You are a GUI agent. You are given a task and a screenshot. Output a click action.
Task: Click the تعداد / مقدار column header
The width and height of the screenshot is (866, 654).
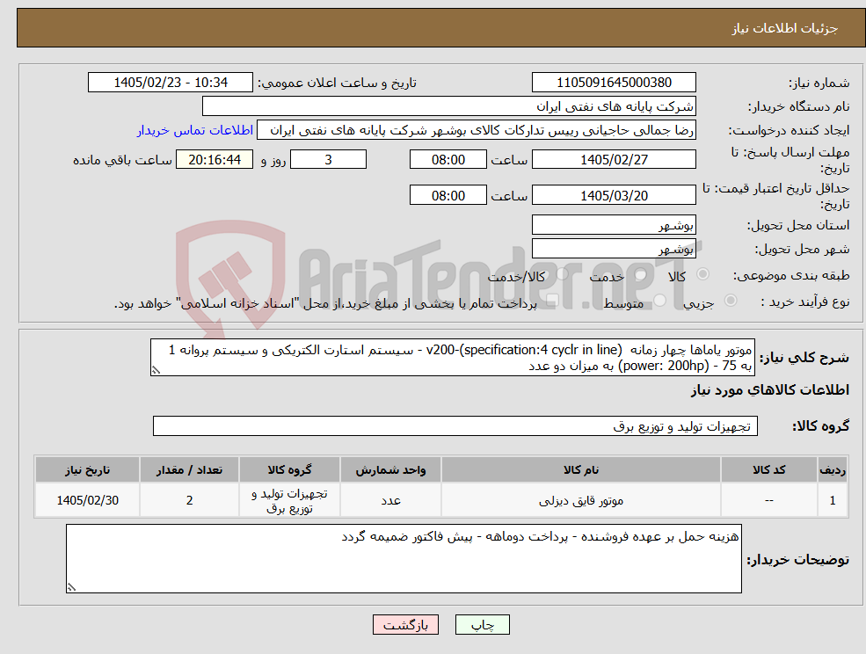189,469
